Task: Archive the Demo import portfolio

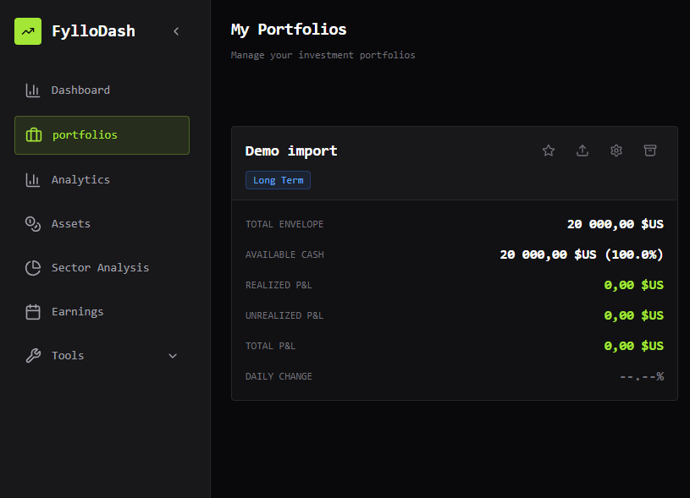Action: [x=649, y=150]
